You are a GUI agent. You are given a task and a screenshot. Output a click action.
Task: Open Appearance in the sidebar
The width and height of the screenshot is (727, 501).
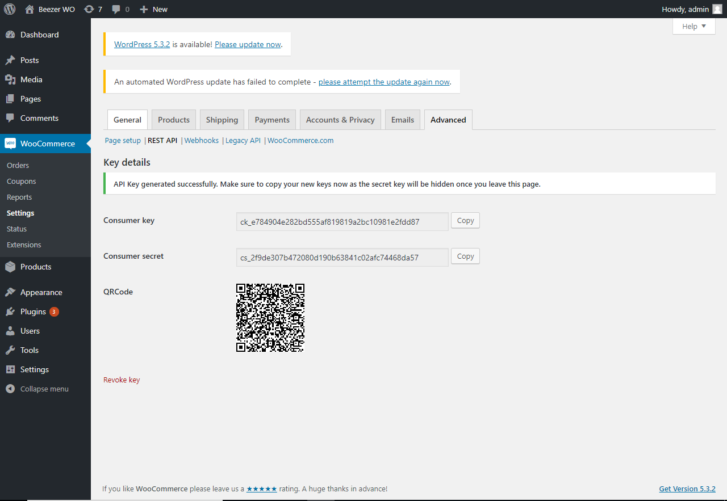point(41,292)
